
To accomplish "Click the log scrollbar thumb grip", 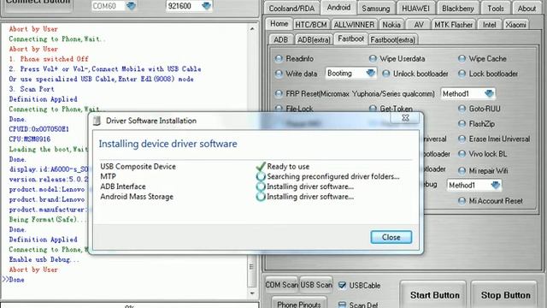I will [x=251, y=267].
